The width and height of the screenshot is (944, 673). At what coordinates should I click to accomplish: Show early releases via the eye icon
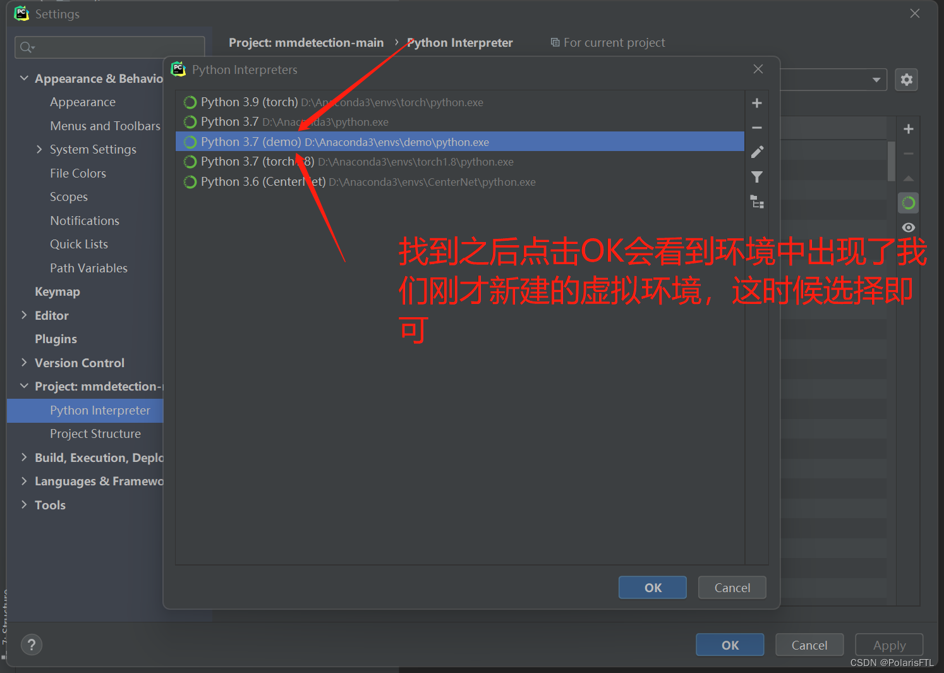[908, 227]
